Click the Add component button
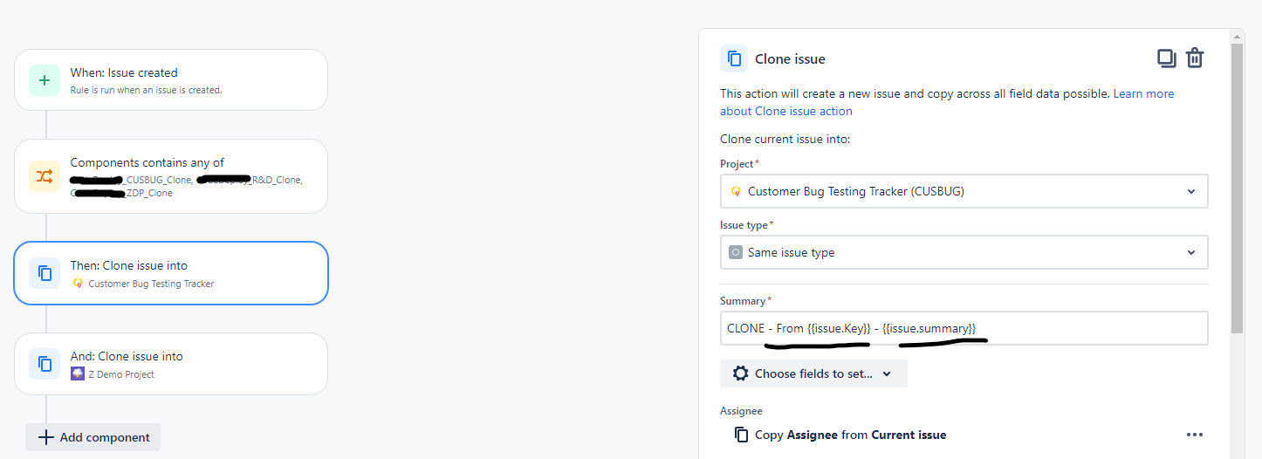This screenshot has height=459, width=1262. pyautogui.click(x=93, y=437)
